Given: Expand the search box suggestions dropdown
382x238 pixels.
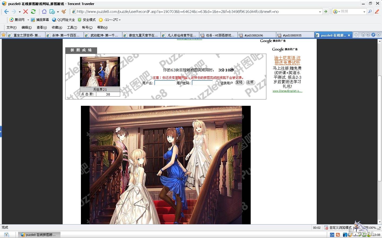Looking at the screenshot, I should 364,12.
